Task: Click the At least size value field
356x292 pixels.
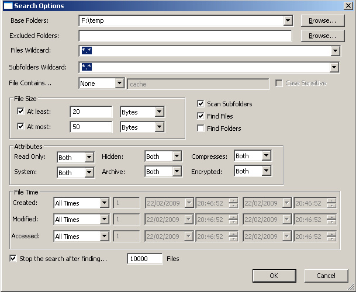Action: (x=91, y=112)
